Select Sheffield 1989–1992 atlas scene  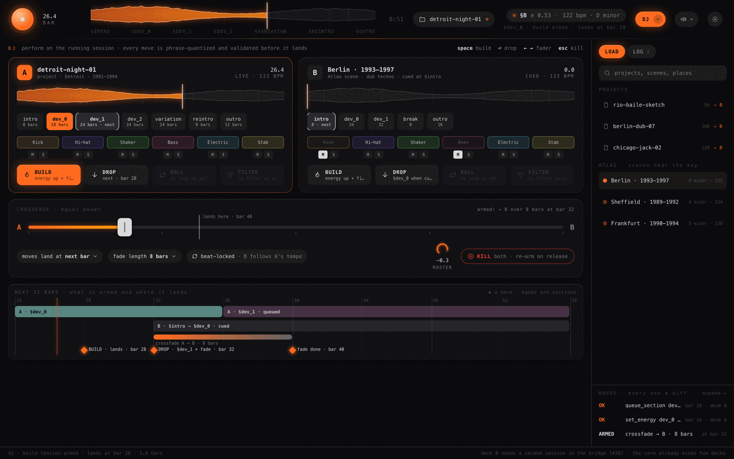663,202
